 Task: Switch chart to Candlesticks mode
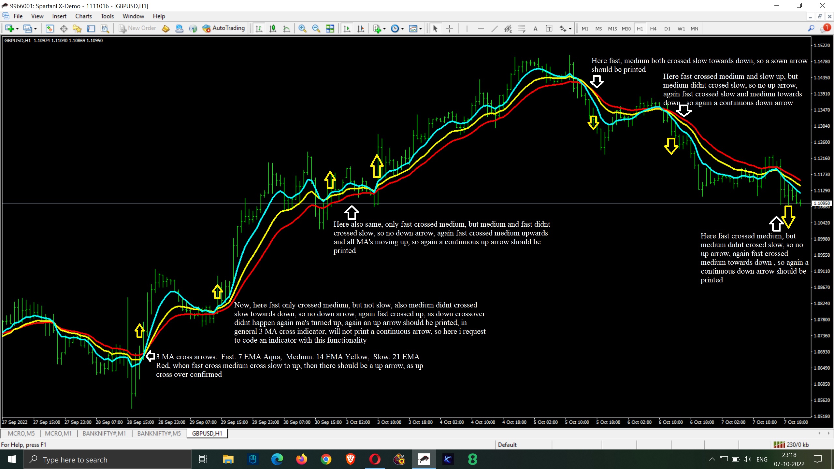(x=273, y=29)
